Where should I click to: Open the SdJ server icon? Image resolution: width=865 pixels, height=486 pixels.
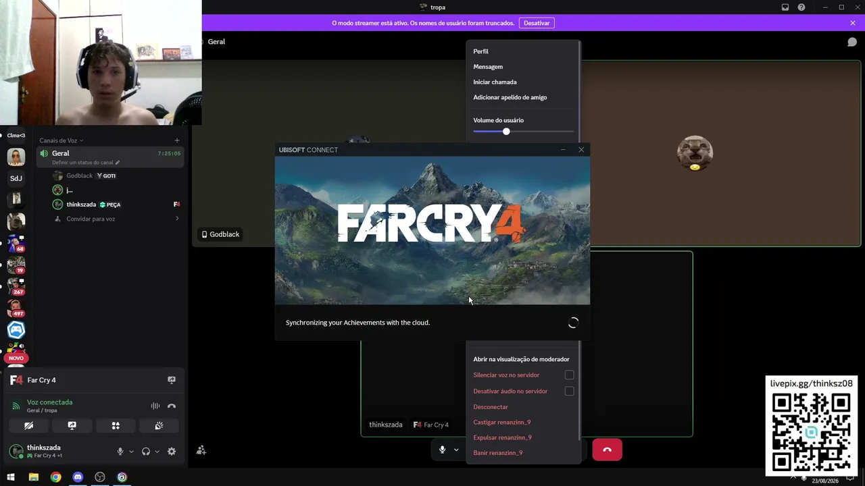click(x=16, y=178)
